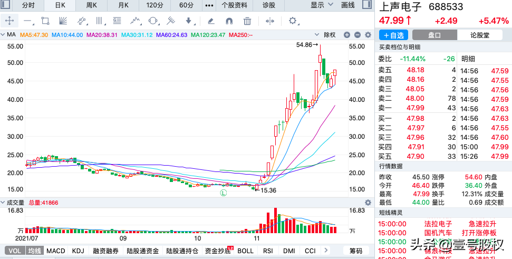This screenshot has height=259, width=512.
Task: Select the down arrow marker tool
Action: pyautogui.click(x=190, y=21)
